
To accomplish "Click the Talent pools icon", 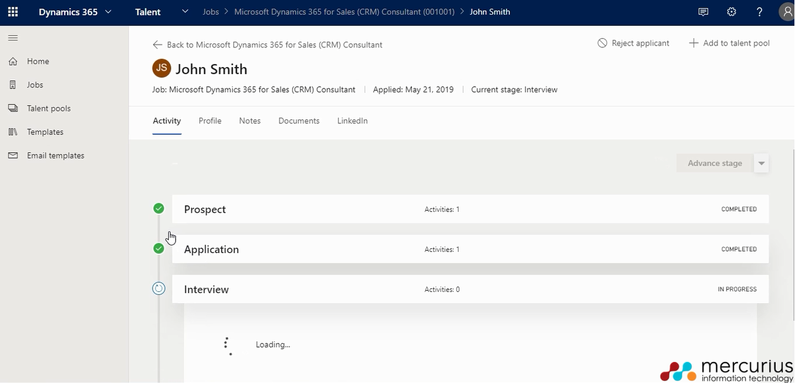I will pos(13,108).
